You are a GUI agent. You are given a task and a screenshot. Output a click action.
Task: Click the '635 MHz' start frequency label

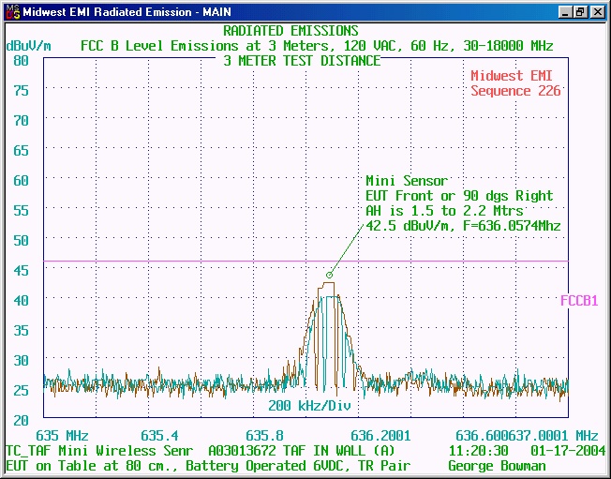click(x=62, y=436)
